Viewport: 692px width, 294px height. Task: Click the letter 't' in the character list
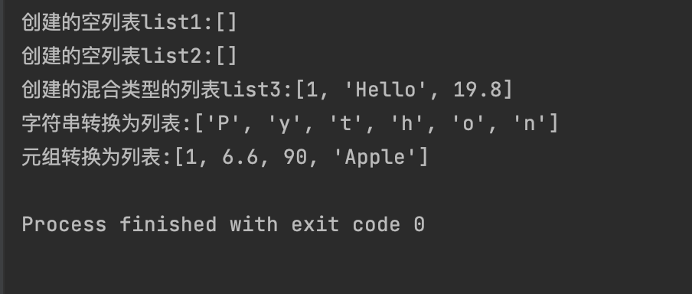point(345,124)
